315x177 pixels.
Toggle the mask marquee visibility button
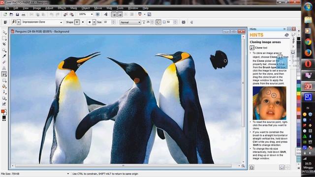click(114, 14)
